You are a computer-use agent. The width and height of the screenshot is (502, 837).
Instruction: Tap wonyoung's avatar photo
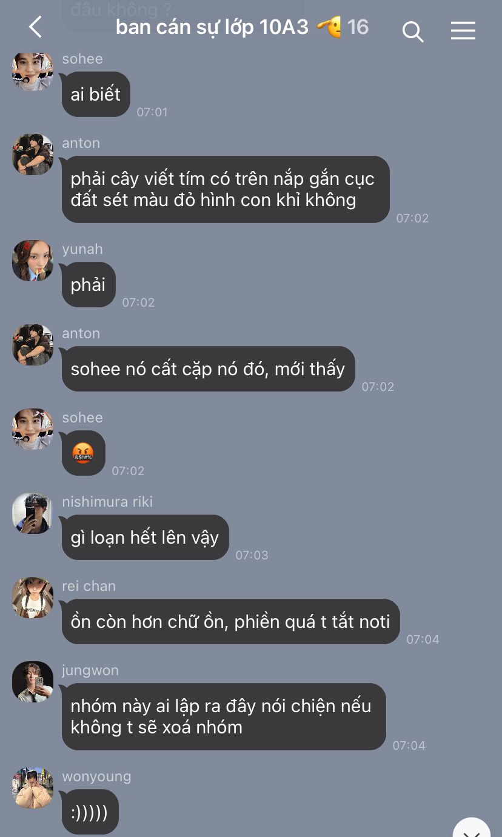coord(33,788)
